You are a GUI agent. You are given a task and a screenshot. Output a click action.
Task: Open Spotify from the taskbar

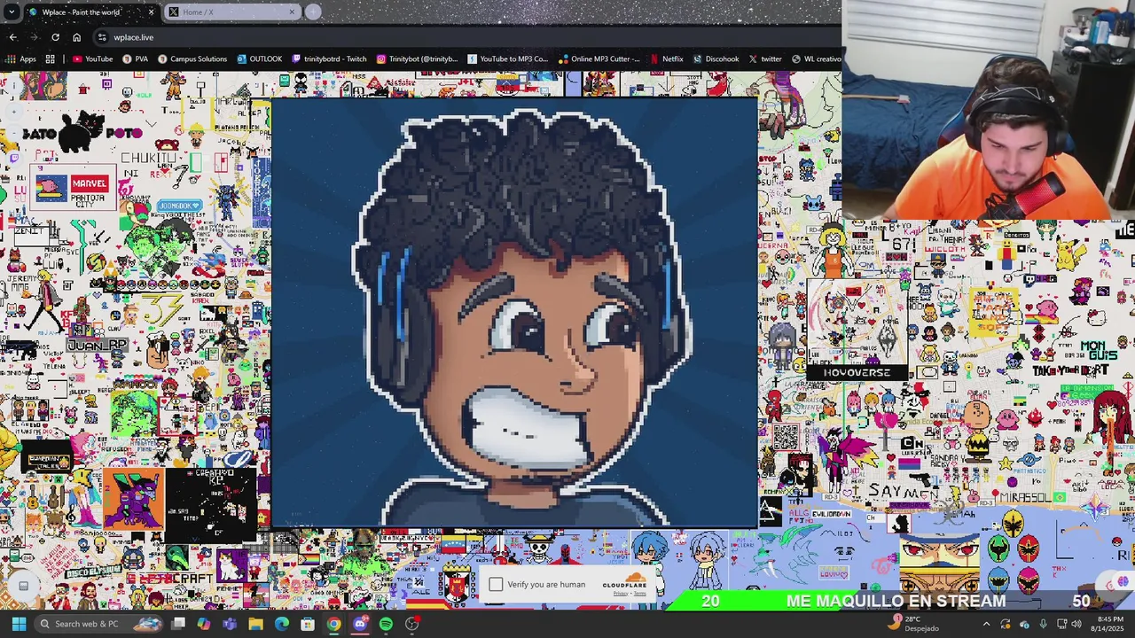click(386, 624)
